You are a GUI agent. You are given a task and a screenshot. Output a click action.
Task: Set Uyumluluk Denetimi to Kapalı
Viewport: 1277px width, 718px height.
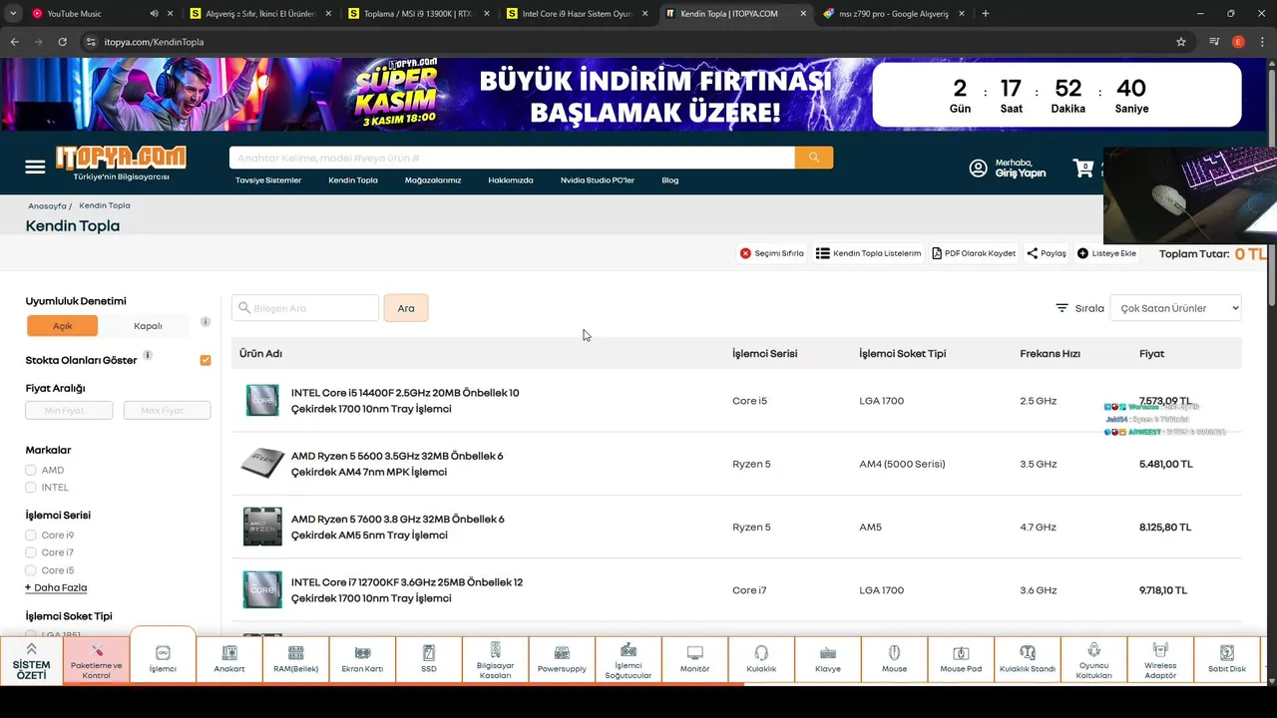(148, 326)
